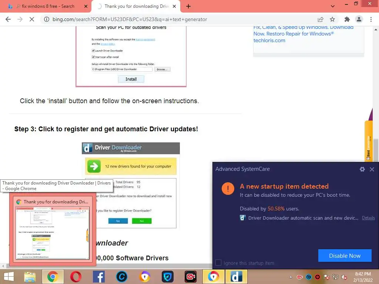Stop loading the page
The image size is (379, 284).
pos(32,19)
